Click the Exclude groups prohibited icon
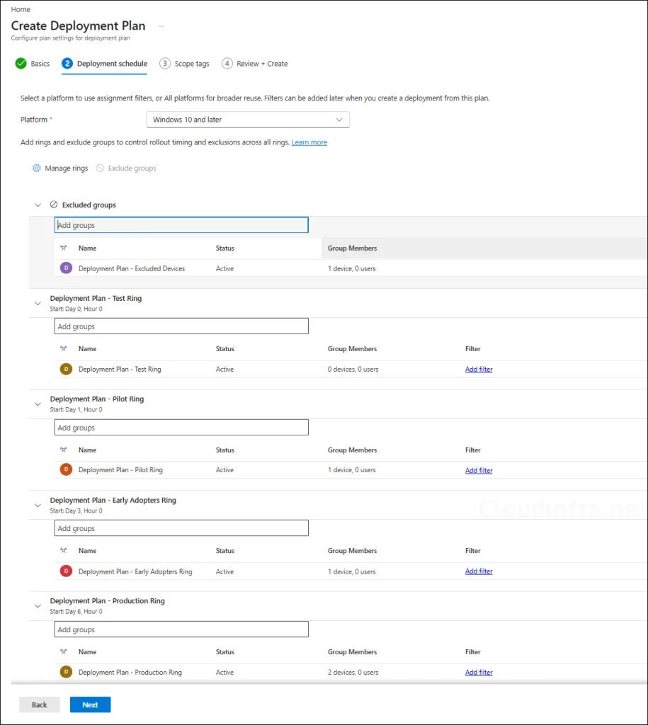Screen dimensions: 648x725 (100, 169)
